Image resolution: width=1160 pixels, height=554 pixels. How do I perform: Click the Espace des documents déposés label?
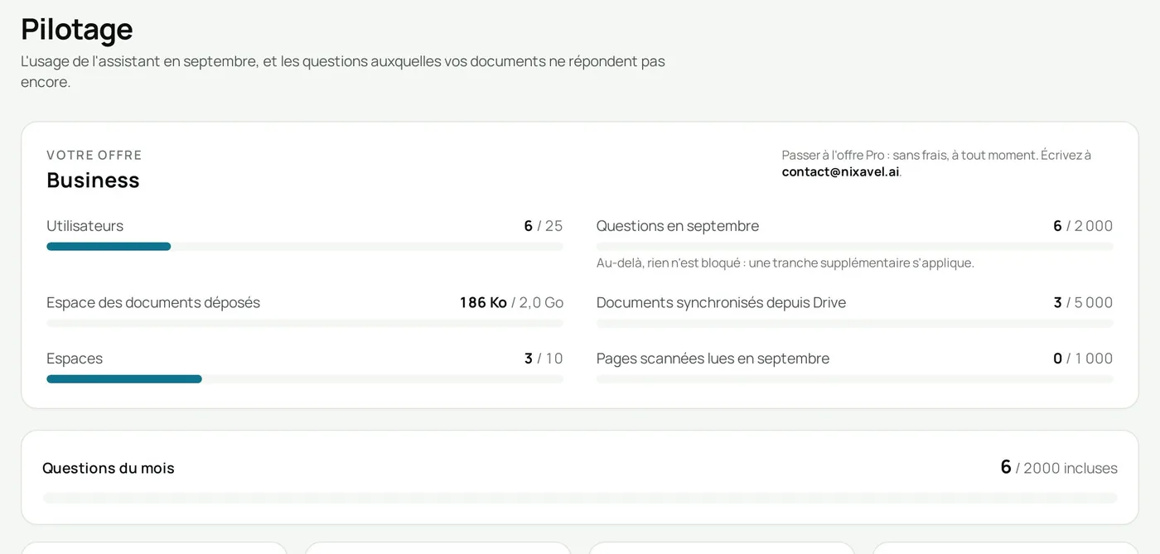pyautogui.click(x=153, y=302)
